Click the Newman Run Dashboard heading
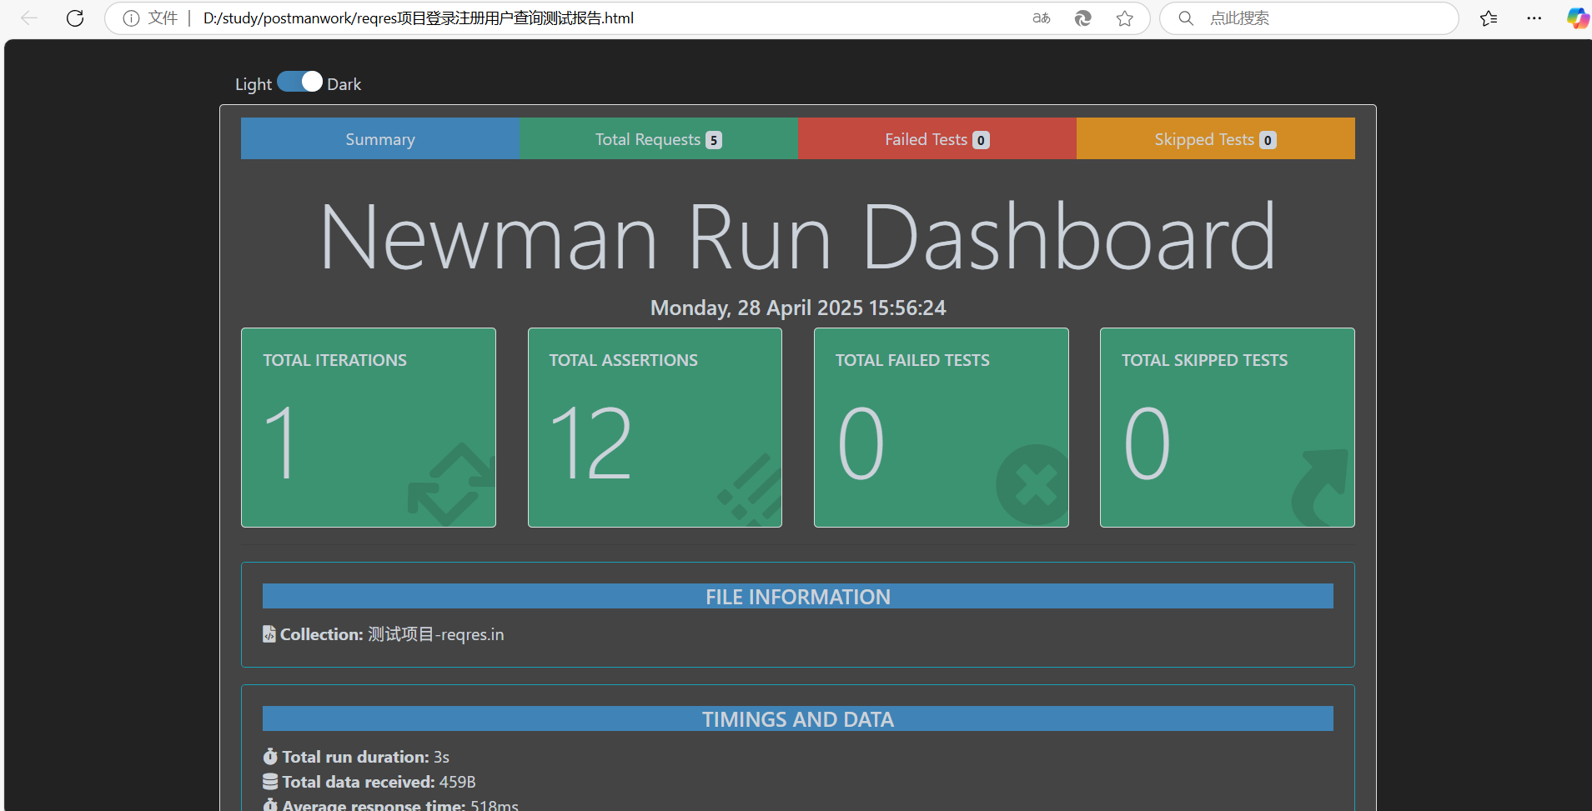 798,238
